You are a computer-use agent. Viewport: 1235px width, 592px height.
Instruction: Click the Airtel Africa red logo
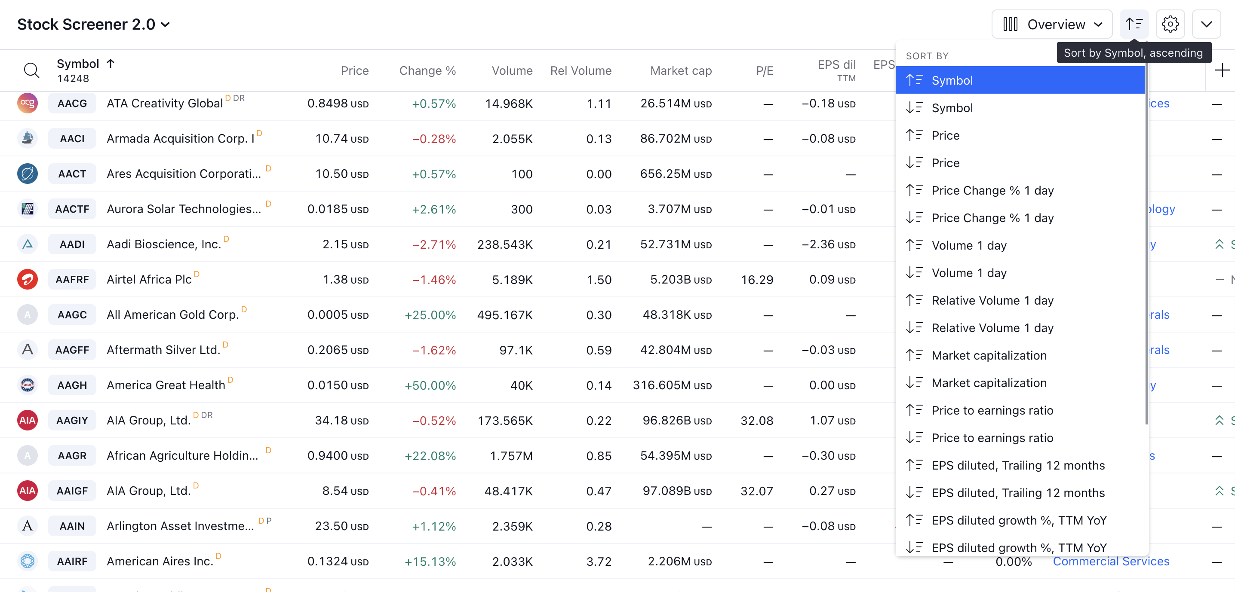[28, 279]
